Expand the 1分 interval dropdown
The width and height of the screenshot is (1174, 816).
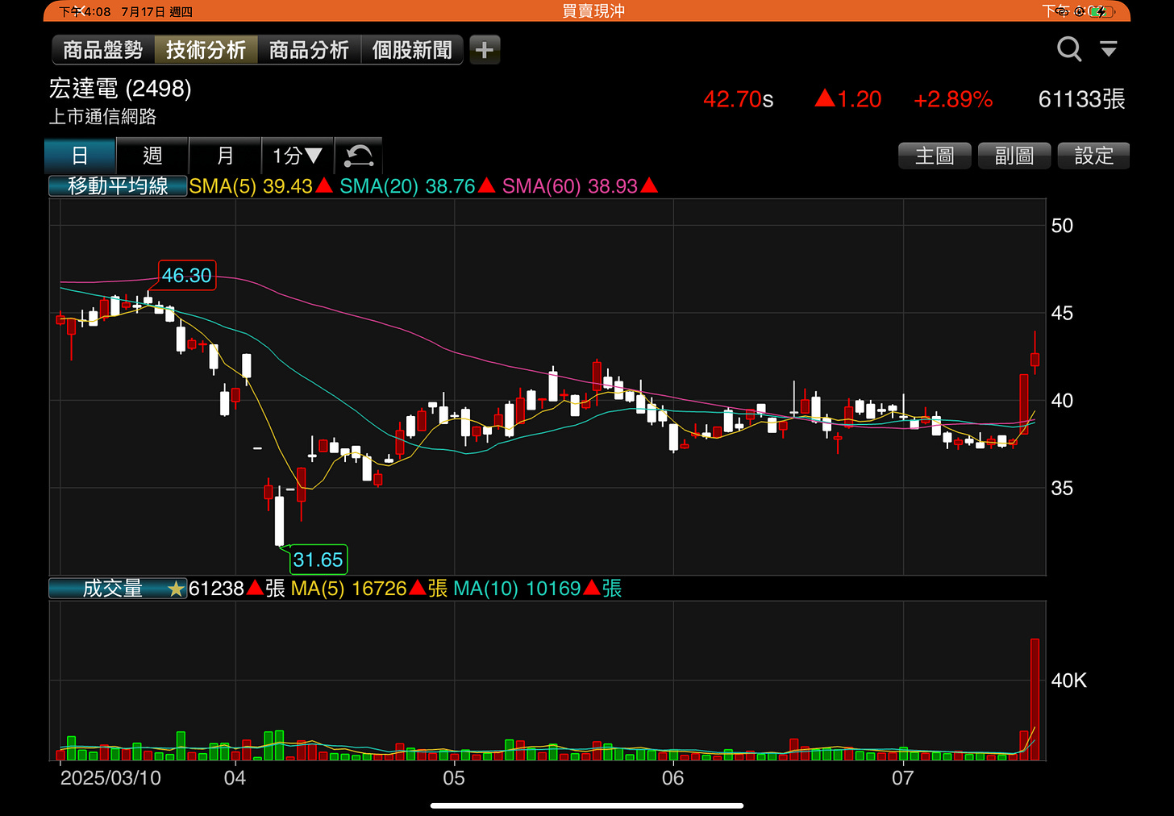click(x=298, y=155)
